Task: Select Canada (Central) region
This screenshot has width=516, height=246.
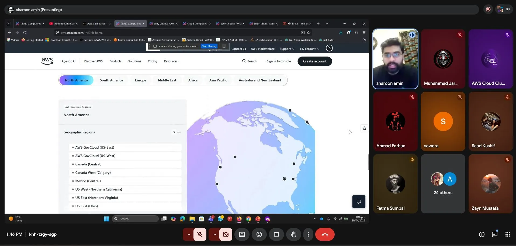Action: coord(125,164)
